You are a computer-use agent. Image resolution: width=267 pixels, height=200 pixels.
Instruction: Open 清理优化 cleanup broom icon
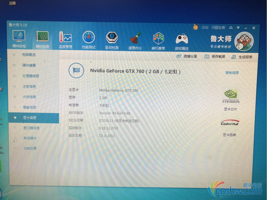point(135,41)
